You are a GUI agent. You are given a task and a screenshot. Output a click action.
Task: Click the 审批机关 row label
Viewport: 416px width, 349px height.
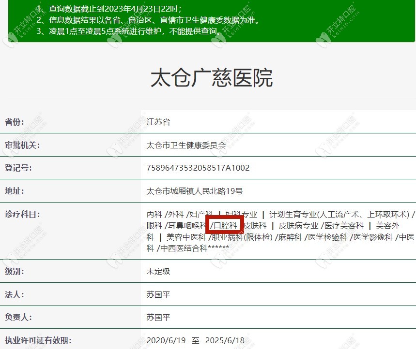point(22,145)
